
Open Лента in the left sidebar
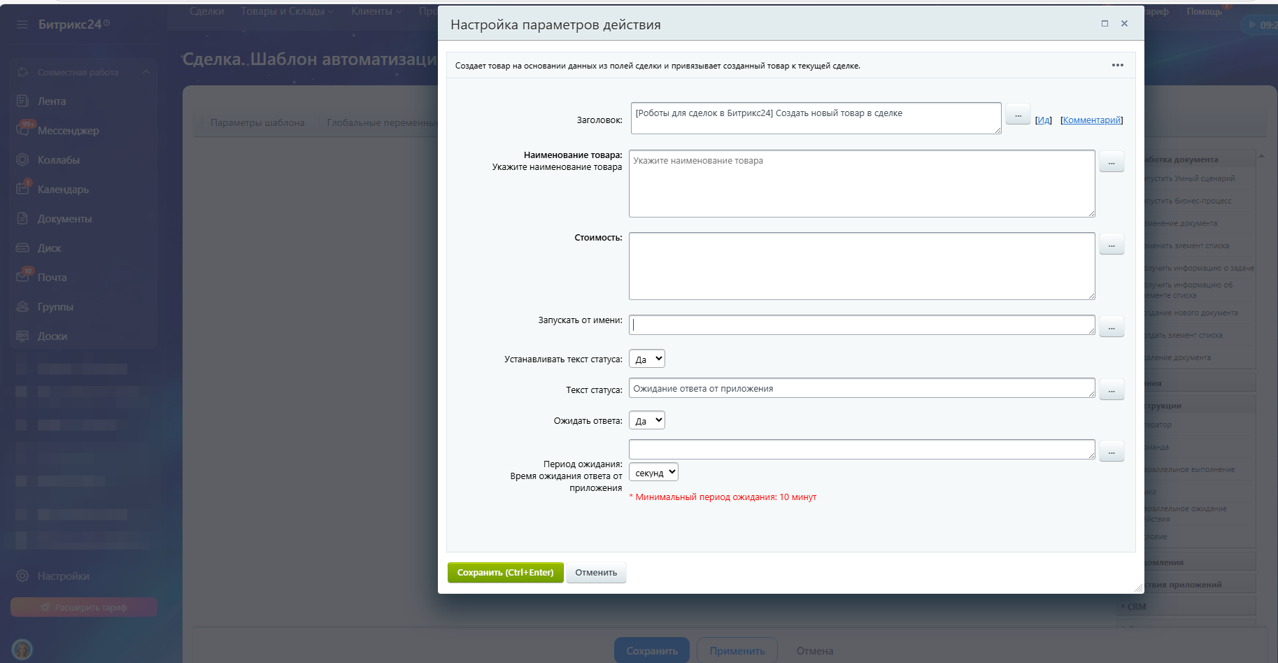[52, 101]
